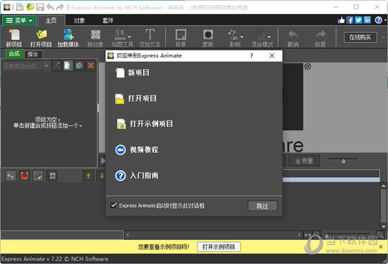
Task: Click the timeline zoom-in magnifier icon
Action: click(380, 234)
